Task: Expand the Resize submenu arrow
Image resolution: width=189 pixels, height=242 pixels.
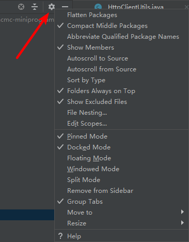Action: pyautogui.click(x=182, y=223)
